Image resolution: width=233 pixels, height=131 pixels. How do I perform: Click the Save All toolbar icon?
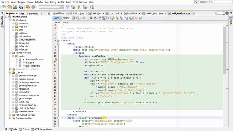coord(21,7)
